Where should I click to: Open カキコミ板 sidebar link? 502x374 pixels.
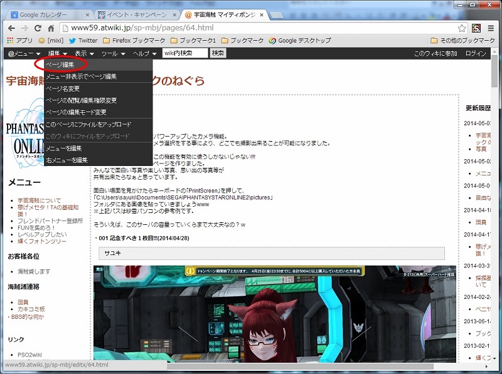point(31,309)
